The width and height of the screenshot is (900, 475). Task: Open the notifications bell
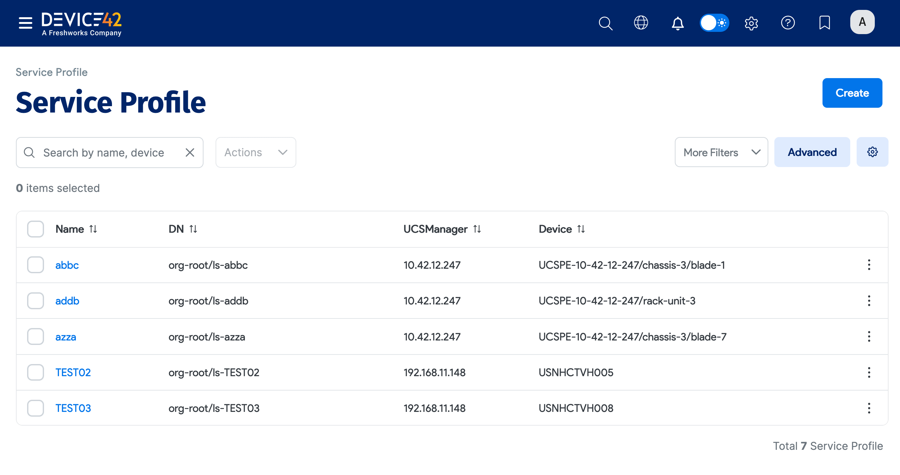click(x=677, y=23)
